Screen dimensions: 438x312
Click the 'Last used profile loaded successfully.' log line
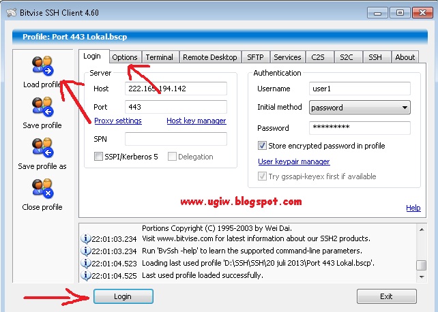(203, 275)
